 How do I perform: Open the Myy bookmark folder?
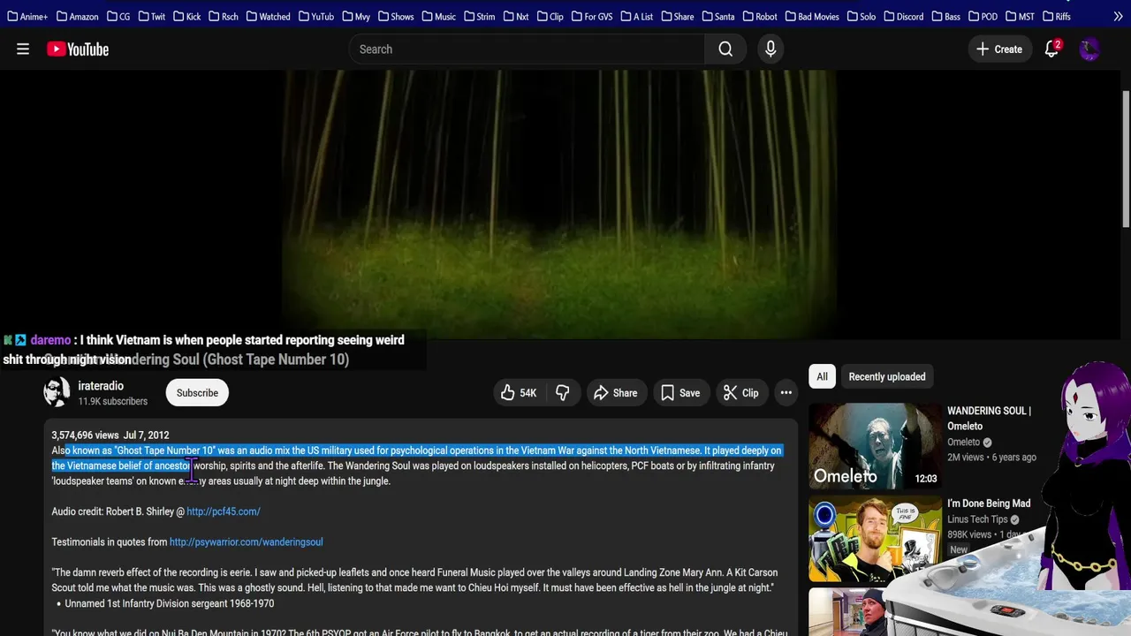point(356,16)
